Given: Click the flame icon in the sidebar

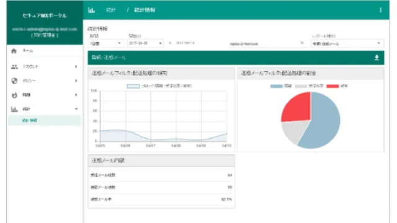Looking at the screenshot, I should click(x=14, y=95).
